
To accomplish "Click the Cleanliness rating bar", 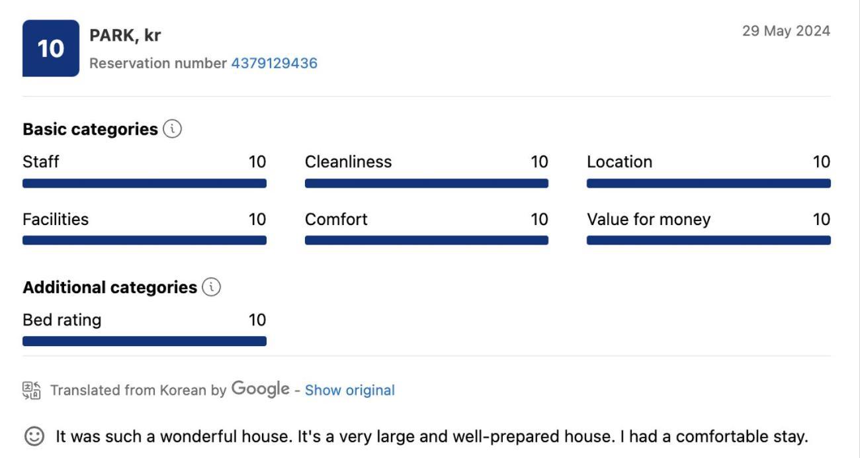I will click(x=427, y=183).
